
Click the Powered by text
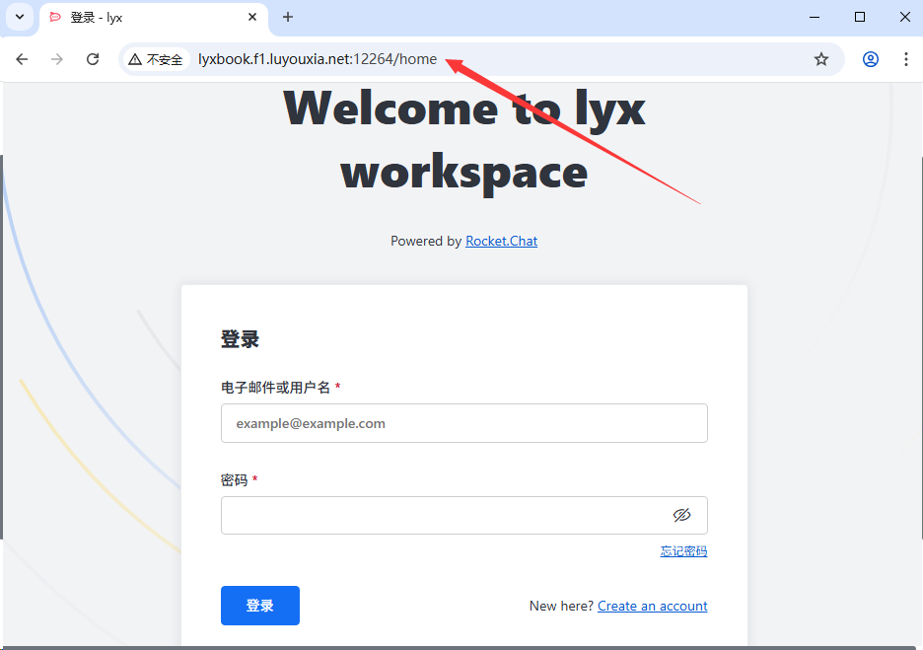426,241
